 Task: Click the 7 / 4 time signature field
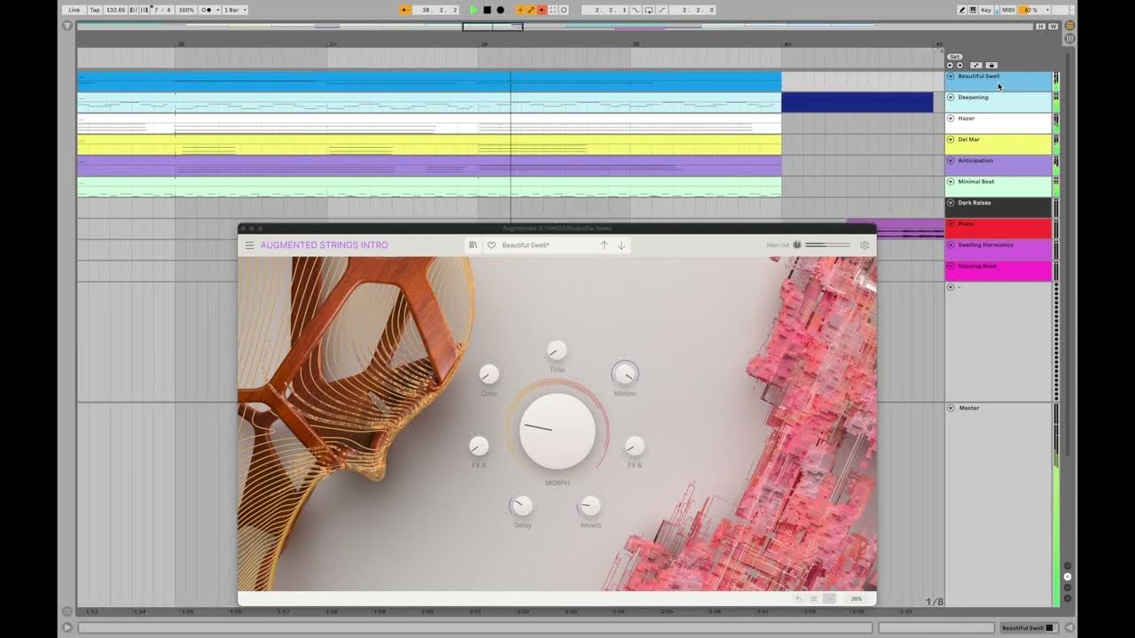tap(161, 10)
